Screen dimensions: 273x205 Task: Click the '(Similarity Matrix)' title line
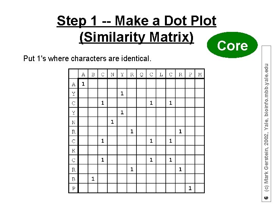[136, 37]
